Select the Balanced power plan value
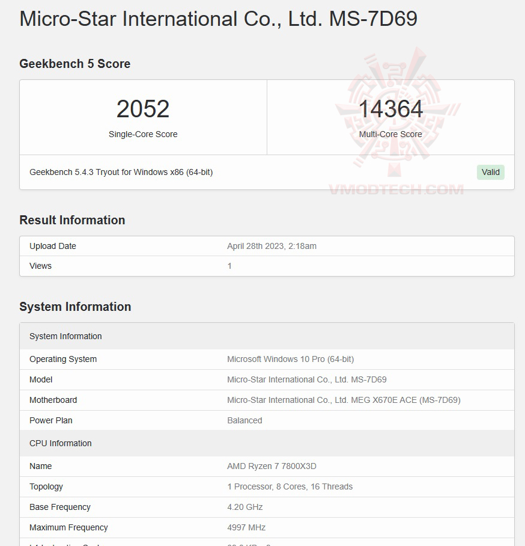 click(x=244, y=421)
